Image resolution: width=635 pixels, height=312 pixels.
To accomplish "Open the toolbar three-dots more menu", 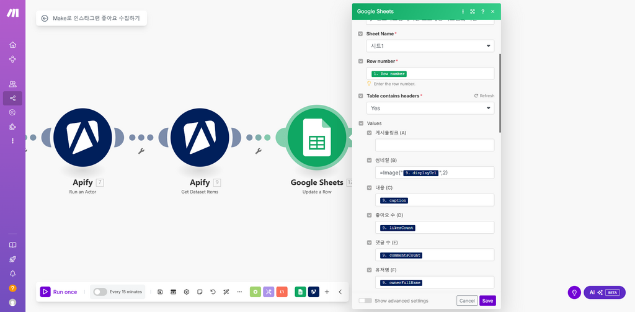I will pyautogui.click(x=239, y=292).
